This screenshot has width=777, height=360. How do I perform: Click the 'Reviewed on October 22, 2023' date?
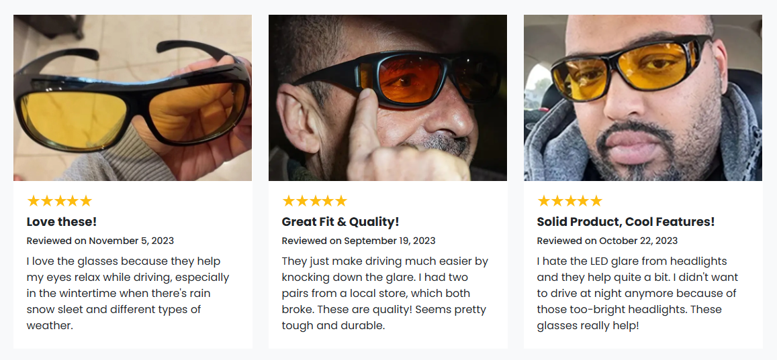click(x=607, y=241)
